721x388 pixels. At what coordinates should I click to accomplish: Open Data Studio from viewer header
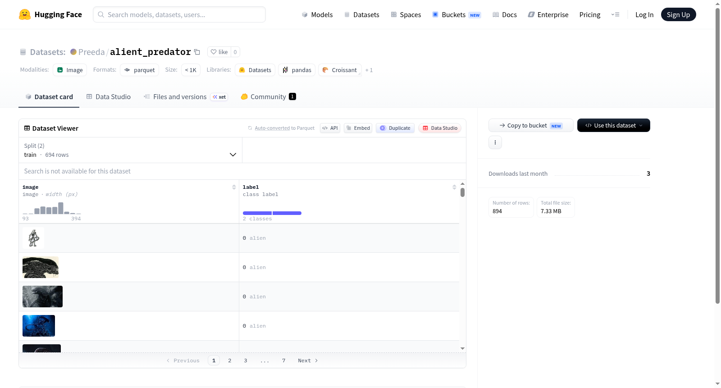pos(440,128)
